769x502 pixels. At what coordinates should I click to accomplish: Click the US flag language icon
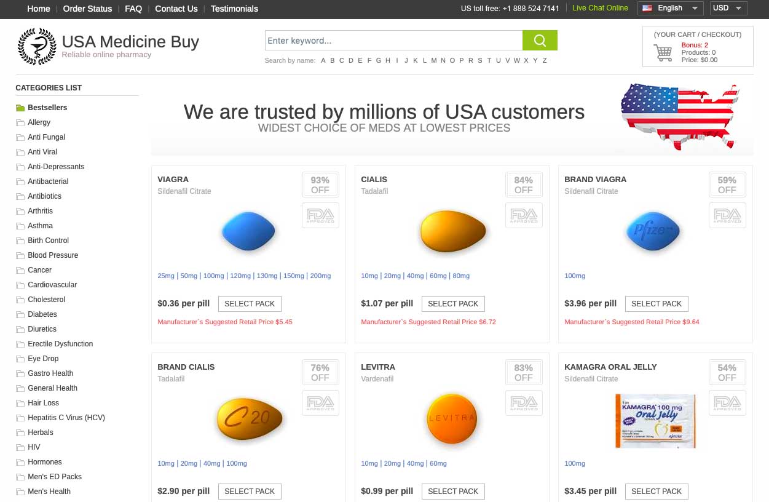[x=646, y=8]
